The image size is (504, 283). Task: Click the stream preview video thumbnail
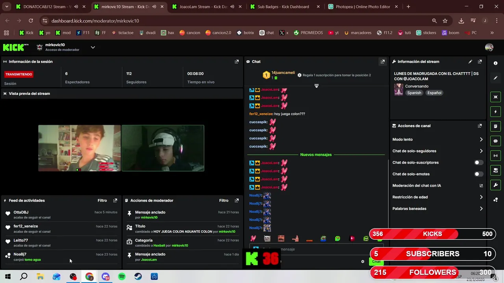tap(121, 148)
